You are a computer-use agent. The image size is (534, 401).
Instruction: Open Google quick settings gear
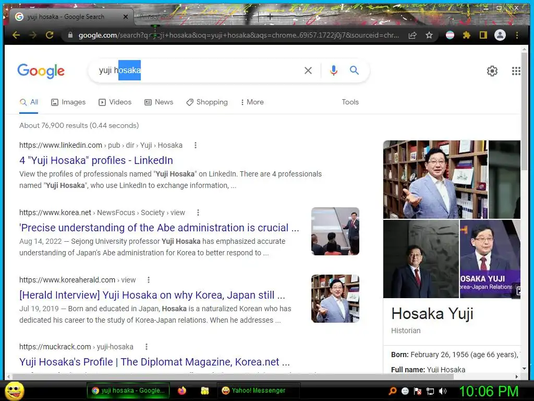click(492, 71)
